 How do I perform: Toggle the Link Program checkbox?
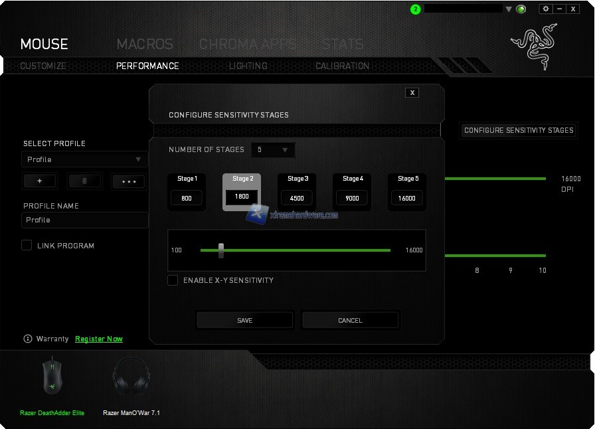click(27, 245)
